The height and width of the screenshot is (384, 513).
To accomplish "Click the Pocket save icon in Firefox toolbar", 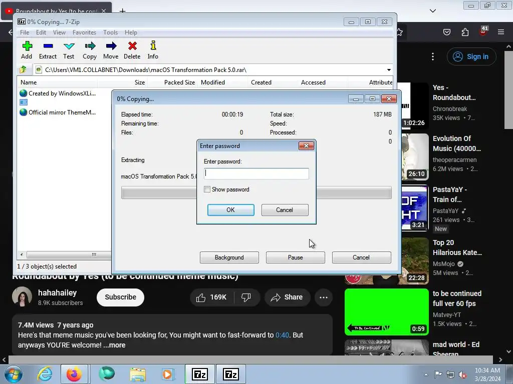I will coord(447,32).
